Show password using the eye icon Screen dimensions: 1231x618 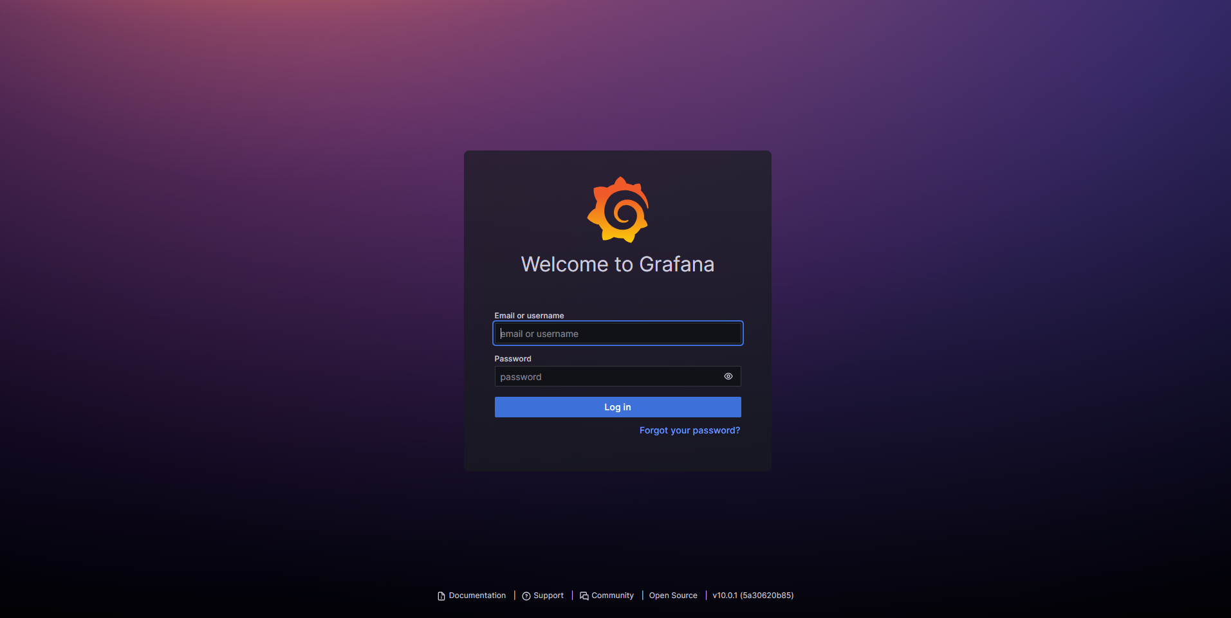pyautogui.click(x=728, y=376)
